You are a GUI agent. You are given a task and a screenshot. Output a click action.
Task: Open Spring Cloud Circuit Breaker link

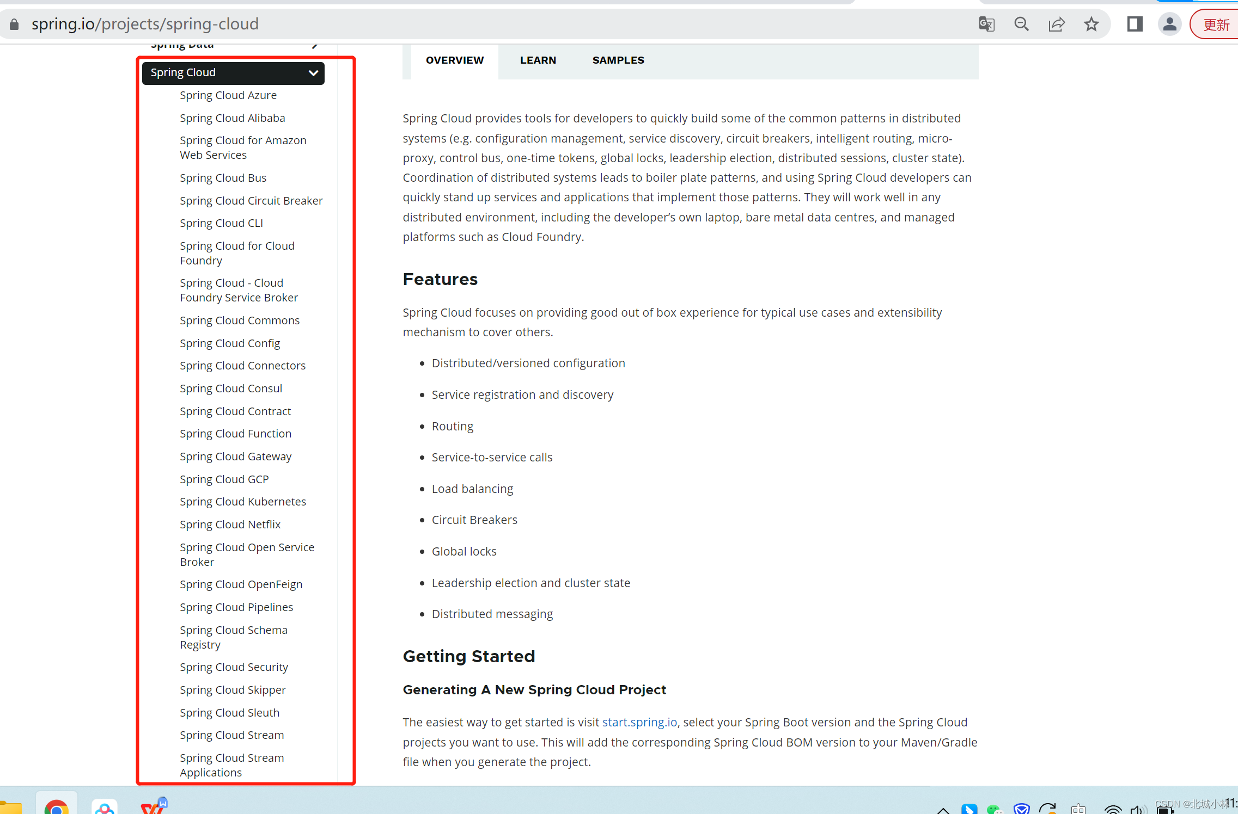[x=251, y=201]
